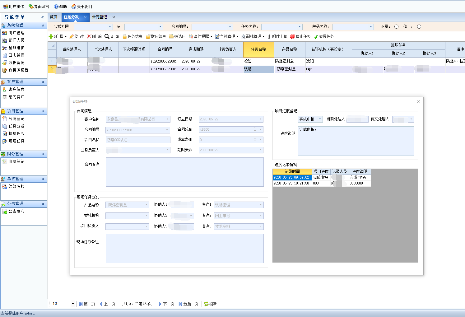465x317 pixels.
Task: Collapse the 项目管理 section
Action: pyautogui.click(x=43, y=111)
